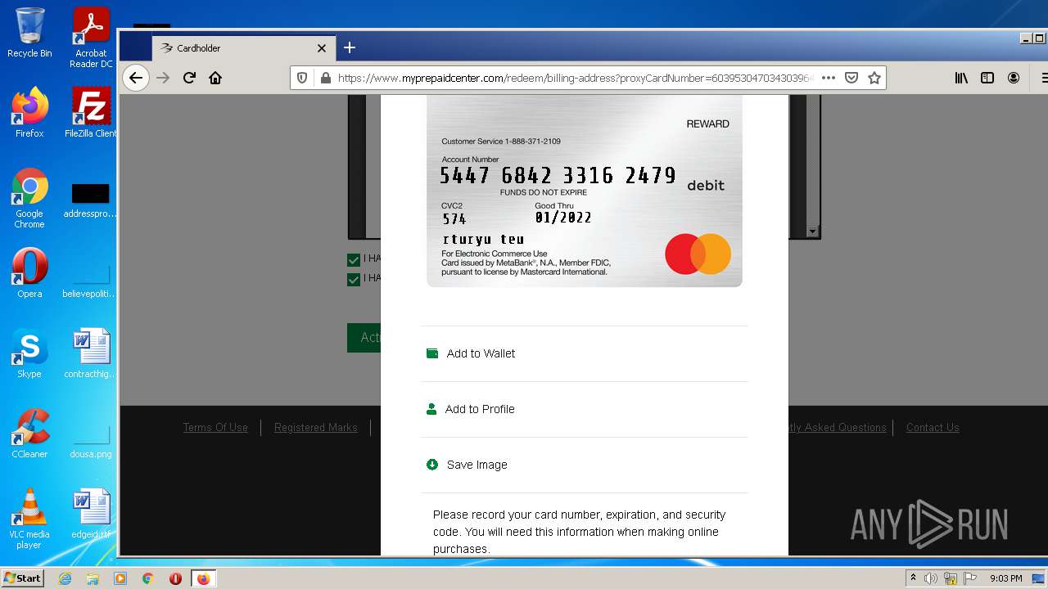Open Chrome from the taskbar
This screenshot has width=1048, height=589.
click(x=147, y=578)
